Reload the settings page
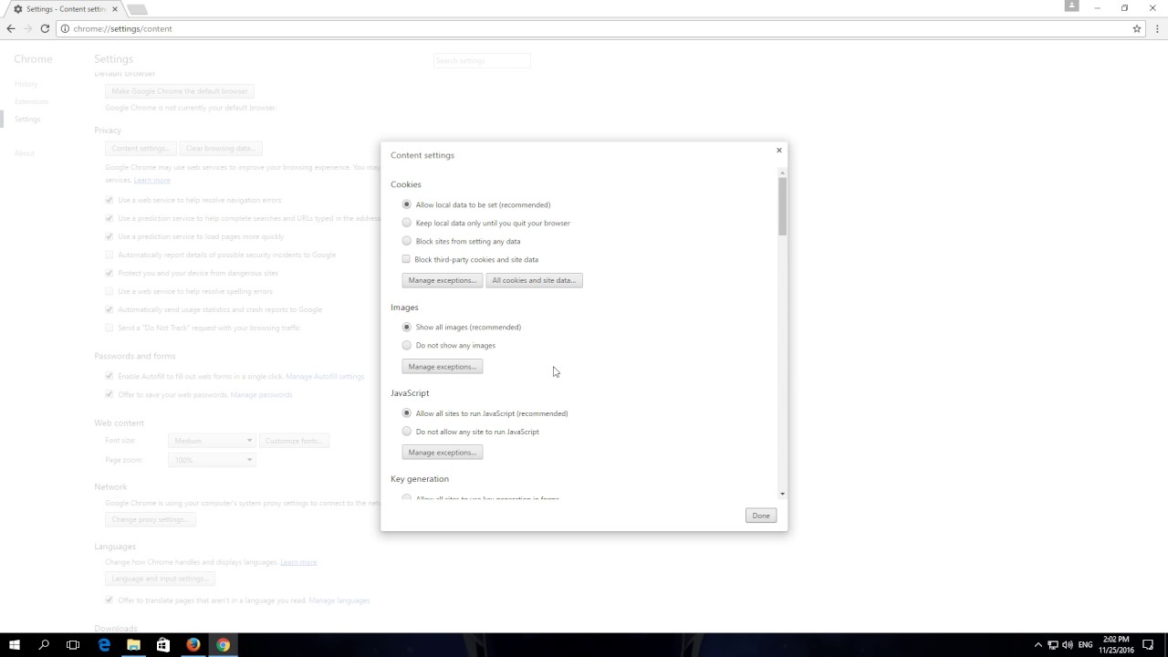1168x657 pixels. [45, 28]
